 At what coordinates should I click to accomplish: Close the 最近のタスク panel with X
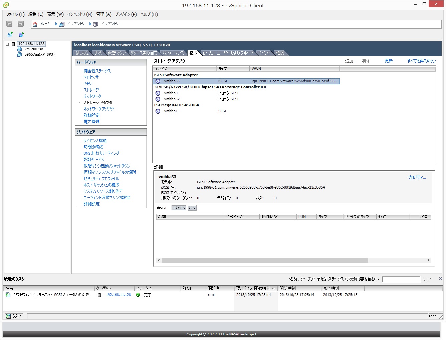(x=440, y=278)
